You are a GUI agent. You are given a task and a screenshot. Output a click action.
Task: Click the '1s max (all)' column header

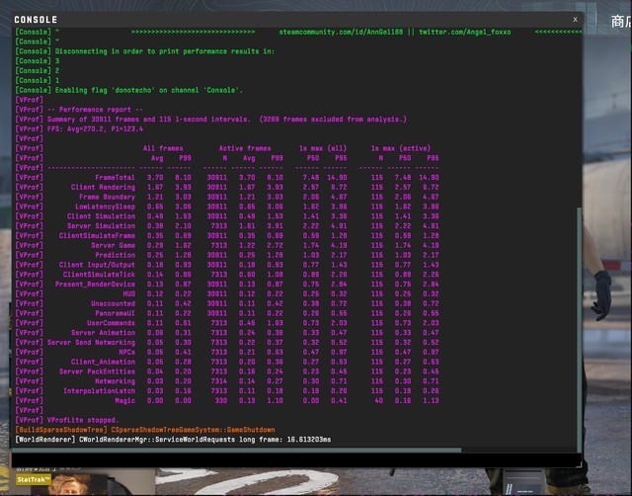(x=323, y=148)
